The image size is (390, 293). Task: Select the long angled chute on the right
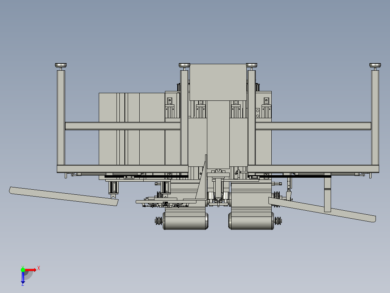[x=322, y=210]
